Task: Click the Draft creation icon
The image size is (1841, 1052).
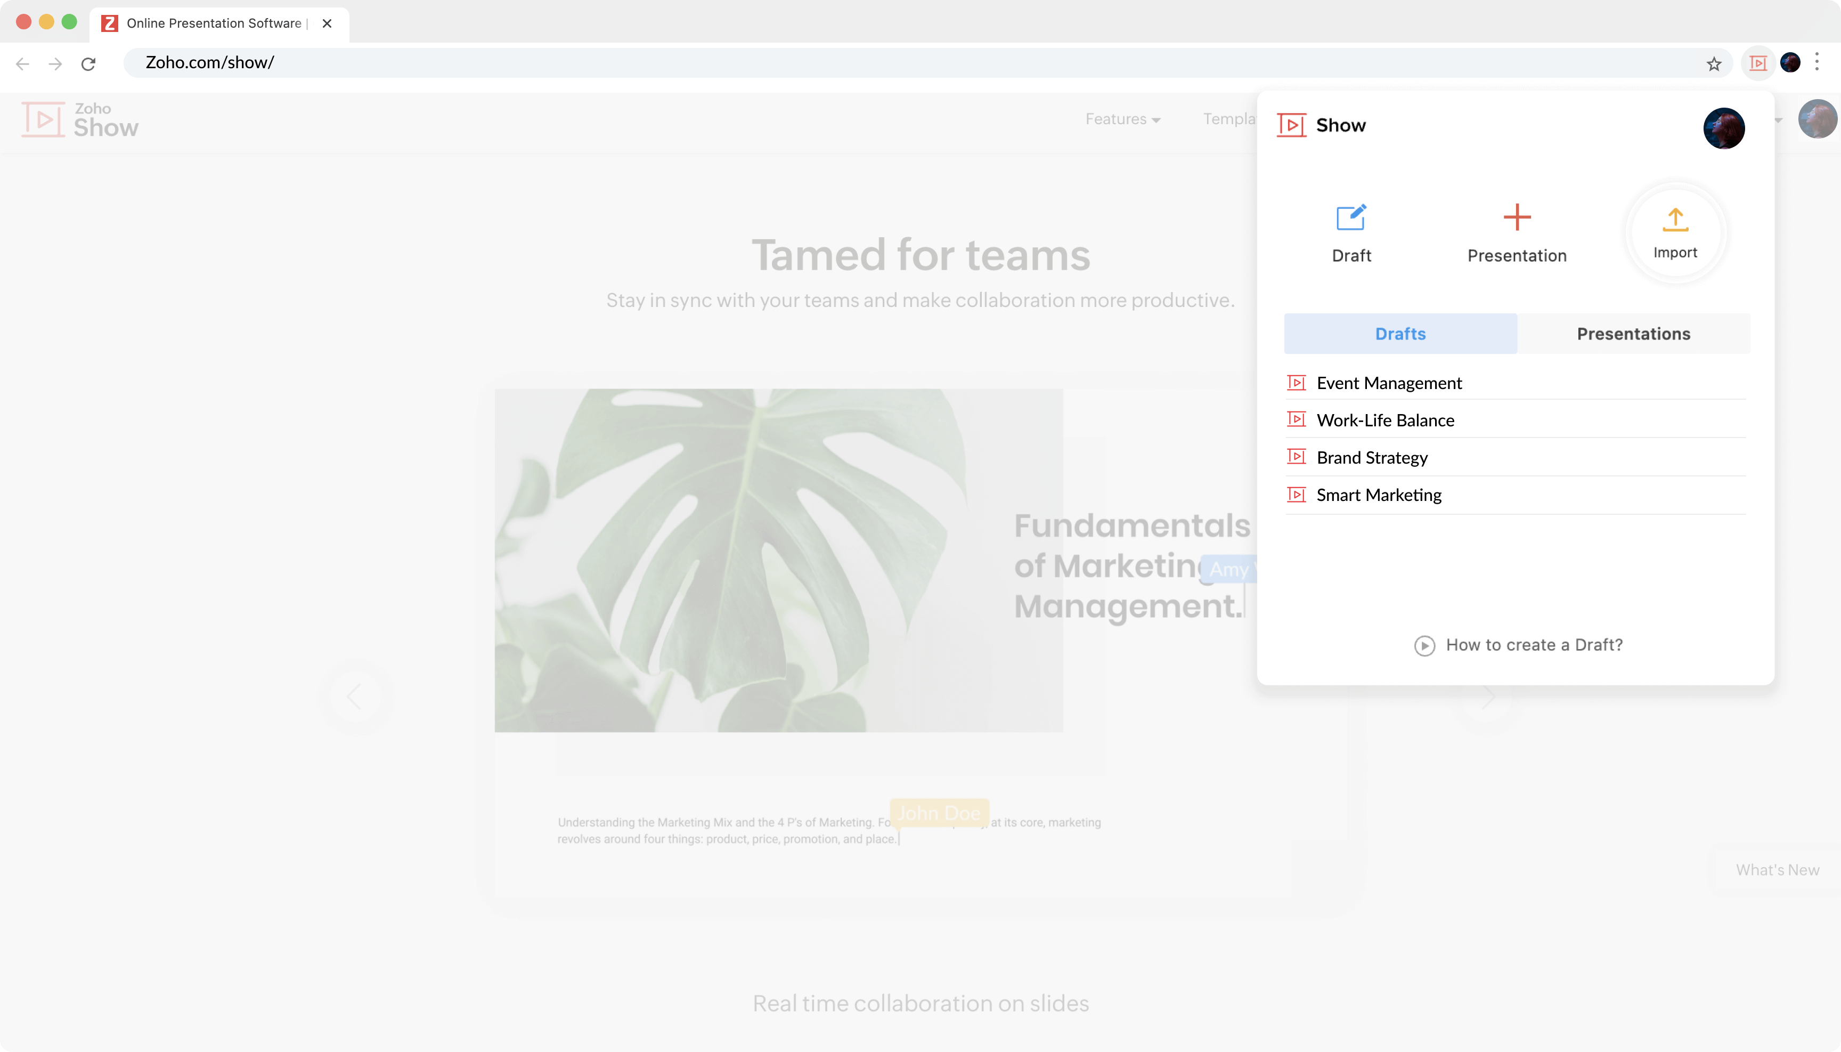Action: 1350,217
